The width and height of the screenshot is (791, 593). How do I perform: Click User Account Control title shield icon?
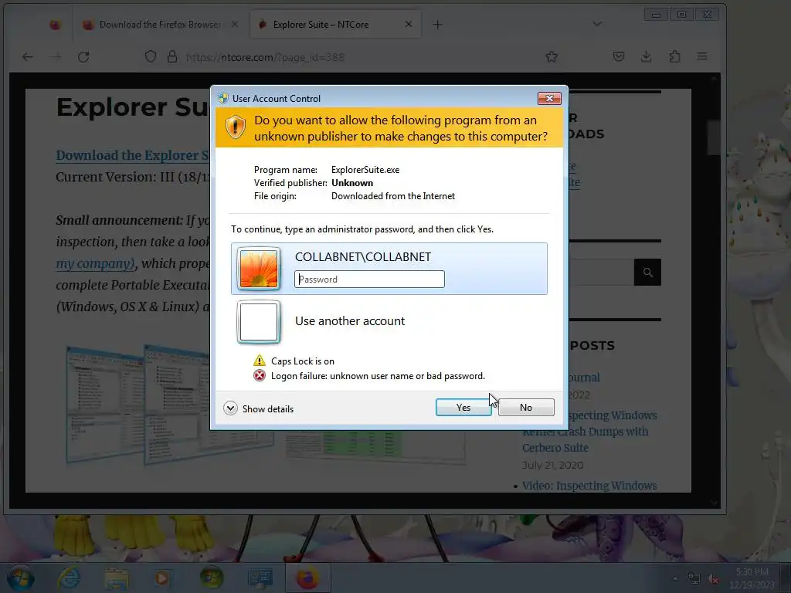(x=223, y=98)
